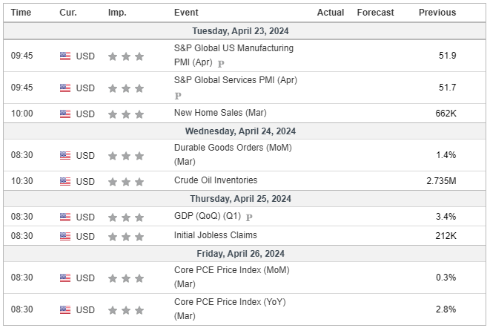
Task: Click the 10:30 time of Crude Oil Inventories
Action: tap(22, 181)
